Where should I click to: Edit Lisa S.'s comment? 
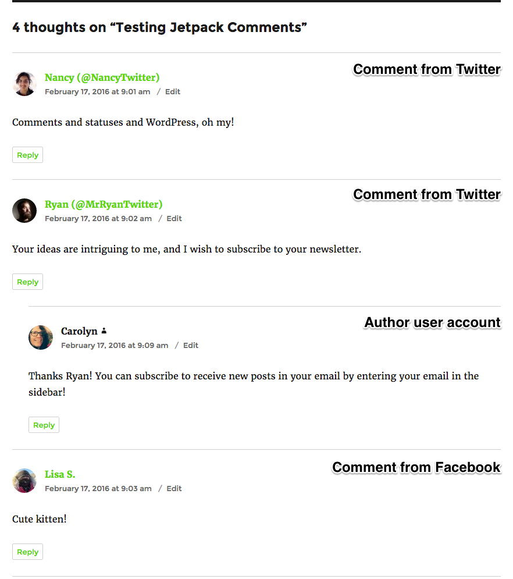174,488
